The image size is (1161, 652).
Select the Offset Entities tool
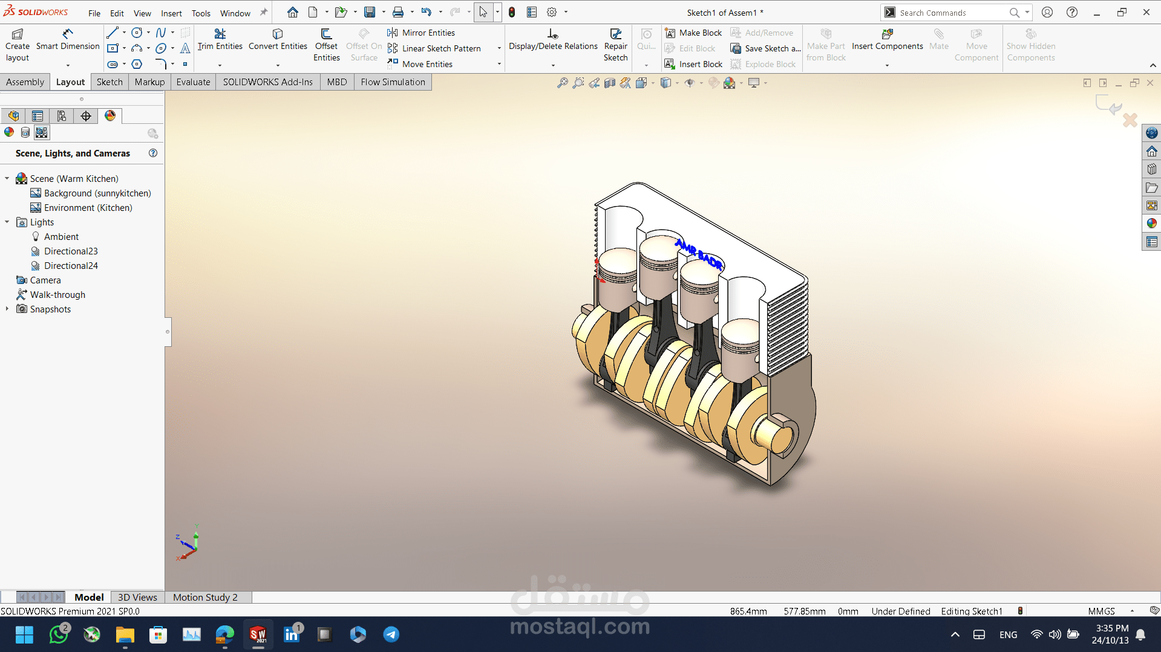[327, 45]
